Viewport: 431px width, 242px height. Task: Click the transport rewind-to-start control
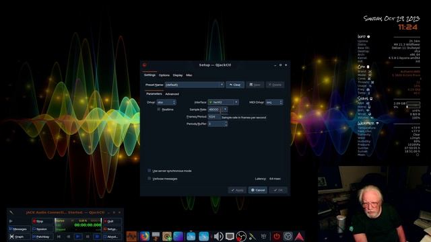(x=59, y=237)
